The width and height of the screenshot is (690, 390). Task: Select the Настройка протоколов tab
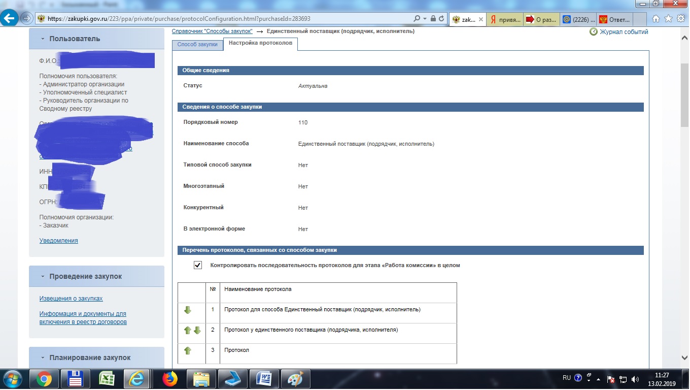point(260,44)
